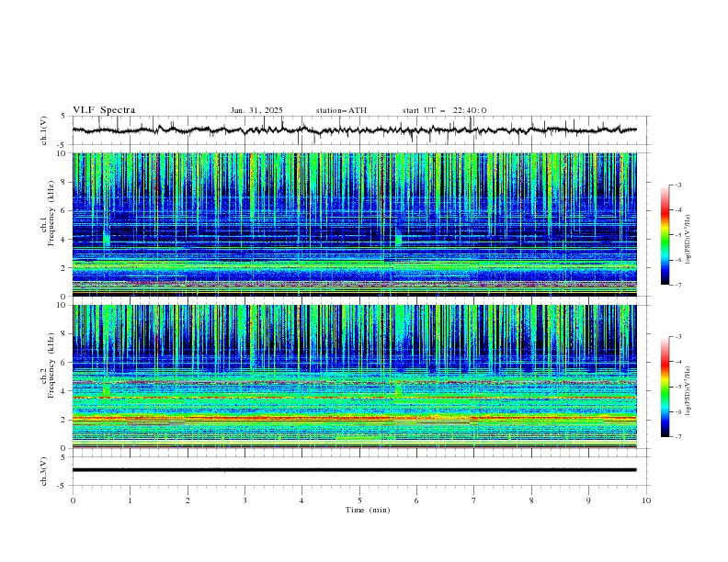Click the "-3" tick on ch.1 colorbar
Screen dimensions: 728x562
click(677, 185)
